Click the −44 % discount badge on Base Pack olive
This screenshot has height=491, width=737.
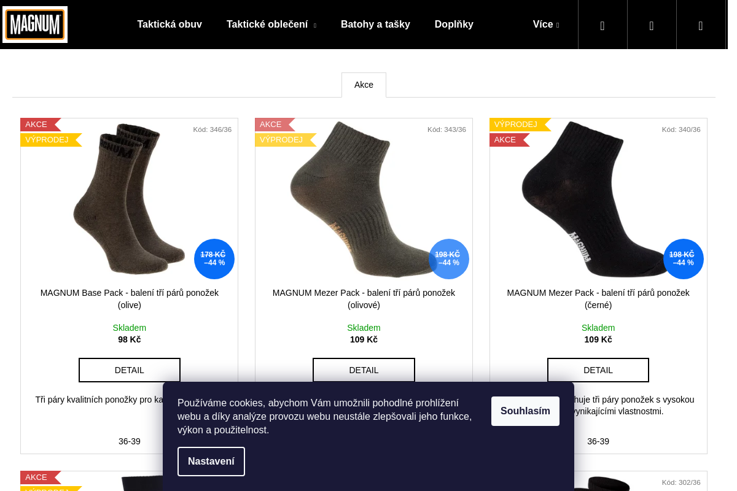tap(214, 259)
